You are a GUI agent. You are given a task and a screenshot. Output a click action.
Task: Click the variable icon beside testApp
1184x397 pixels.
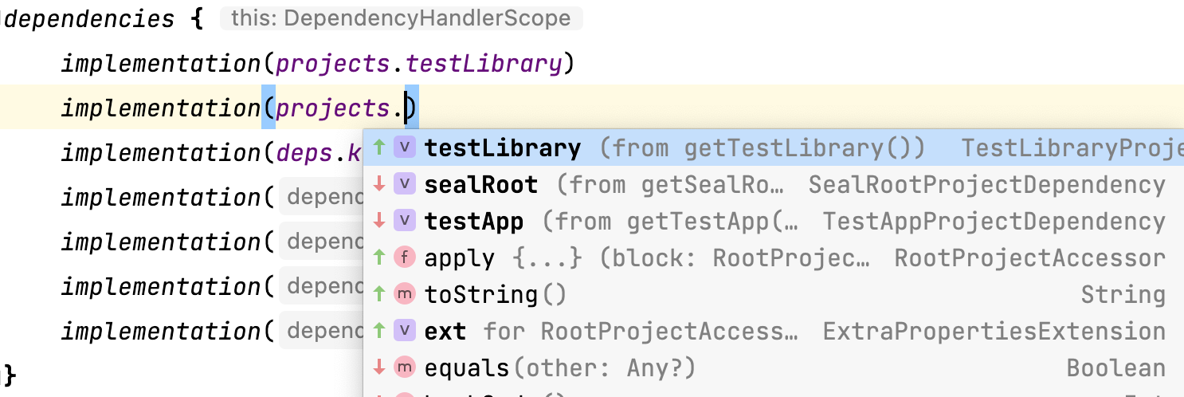[x=406, y=221]
